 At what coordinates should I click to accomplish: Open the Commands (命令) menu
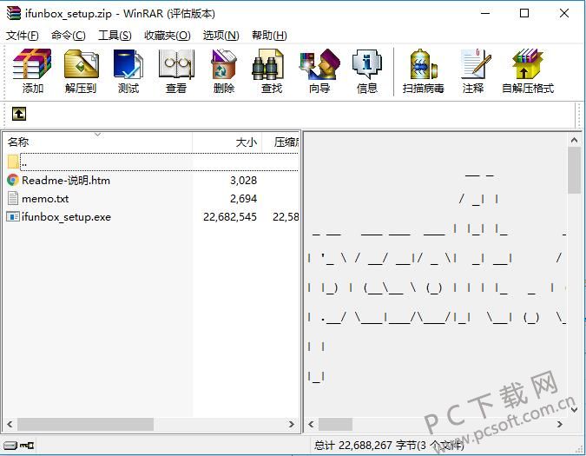click(x=68, y=36)
